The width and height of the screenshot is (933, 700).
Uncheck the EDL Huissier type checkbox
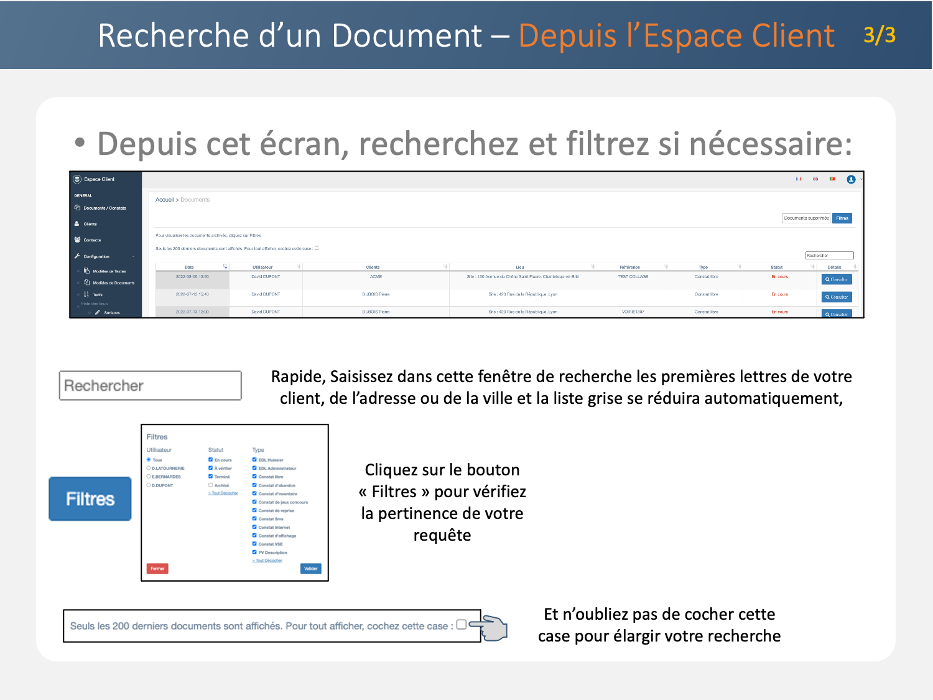[x=254, y=460]
